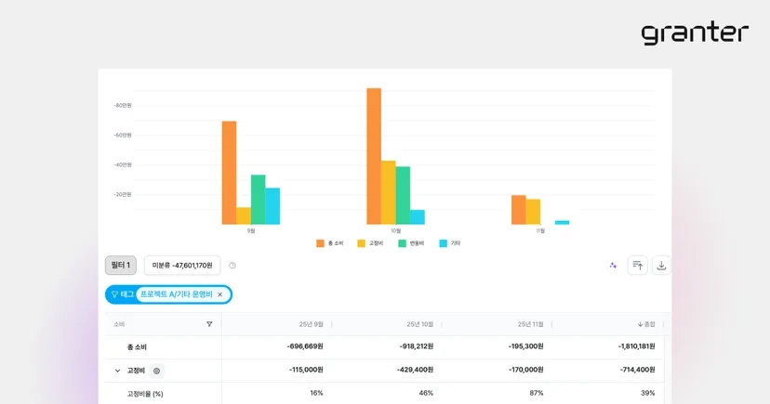Click the 25년 10월 column header
The height and width of the screenshot is (404, 770).
tap(419, 324)
